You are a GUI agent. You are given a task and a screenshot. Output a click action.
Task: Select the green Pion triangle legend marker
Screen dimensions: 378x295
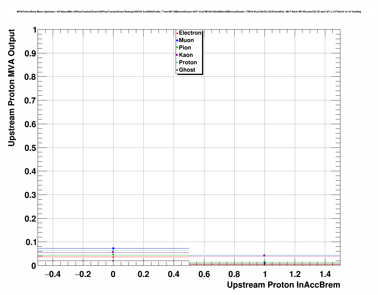177,48
